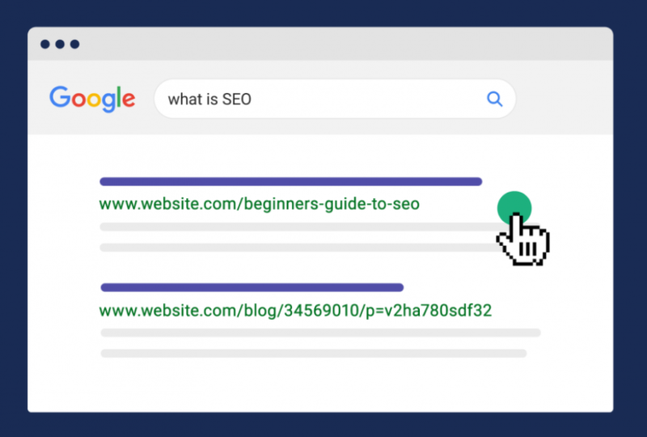Click light gray header area right of search box
The image size is (647, 437).
(x=564, y=98)
